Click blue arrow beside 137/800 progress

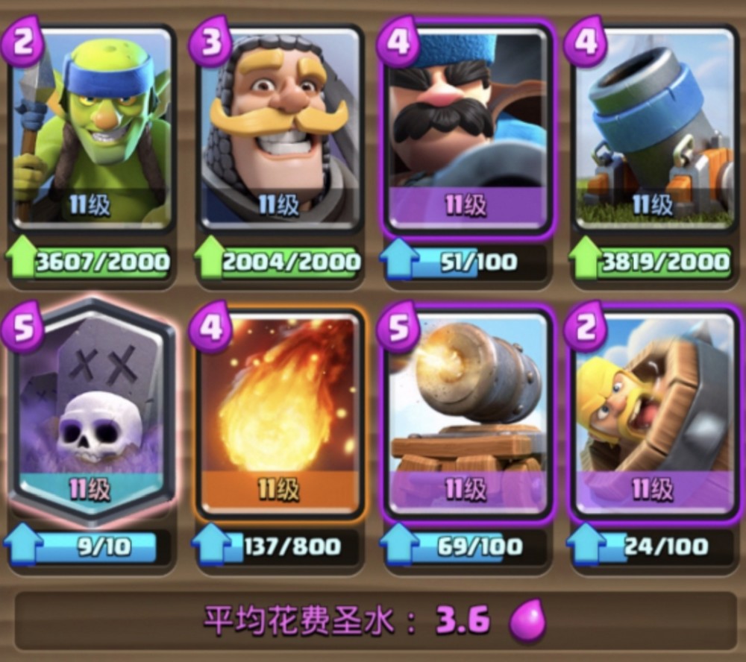coord(210,543)
